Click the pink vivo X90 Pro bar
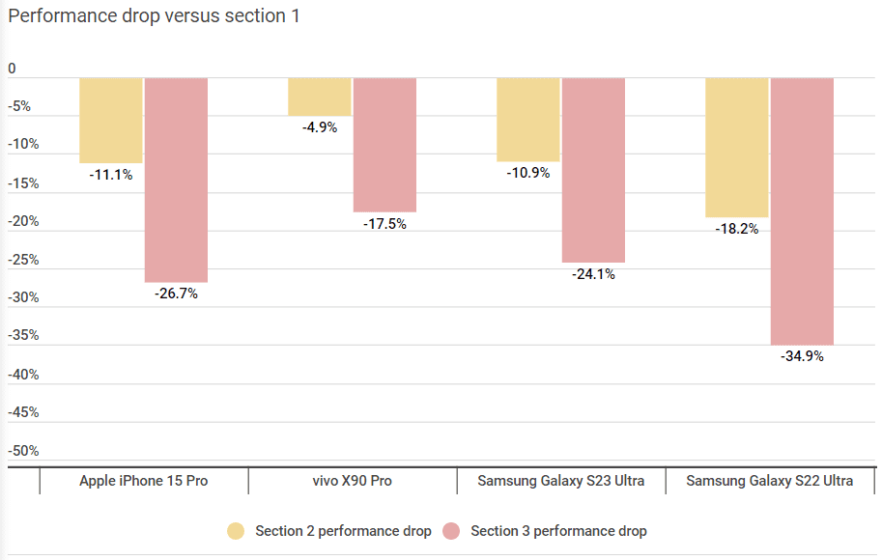This screenshot has width=882, height=560. [384, 145]
